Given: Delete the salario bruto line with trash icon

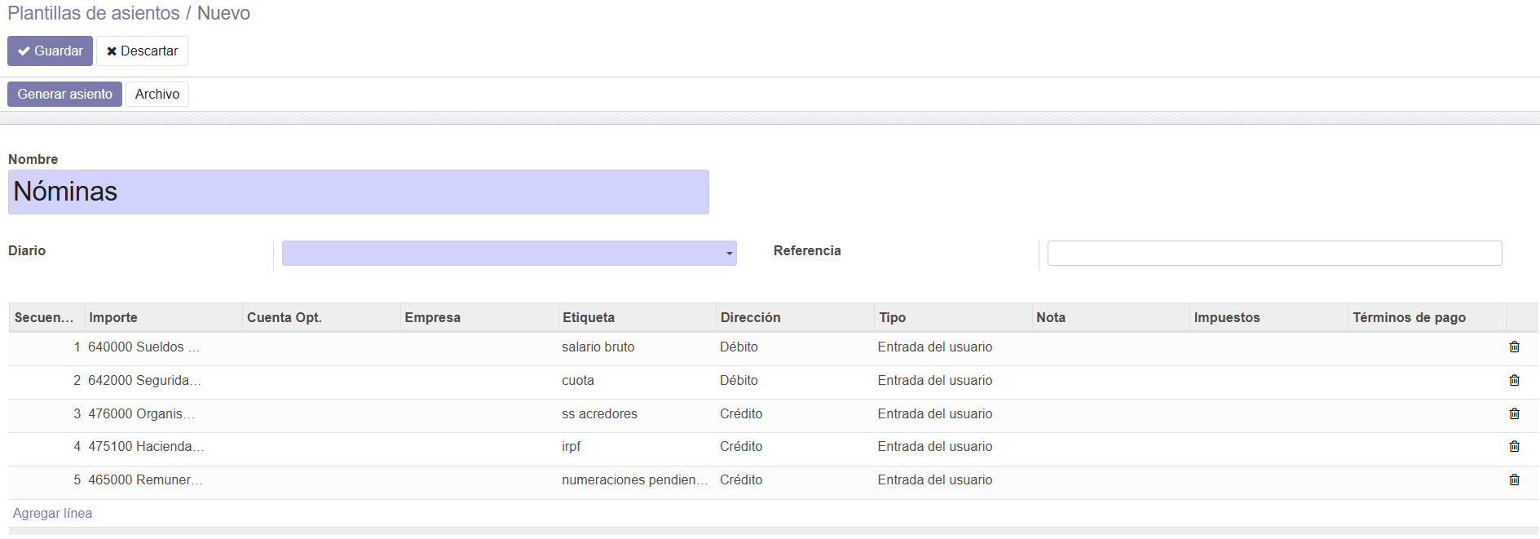Looking at the screenshot, I should click(1514, 347).
